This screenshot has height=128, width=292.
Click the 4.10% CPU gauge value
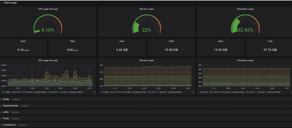48,30
